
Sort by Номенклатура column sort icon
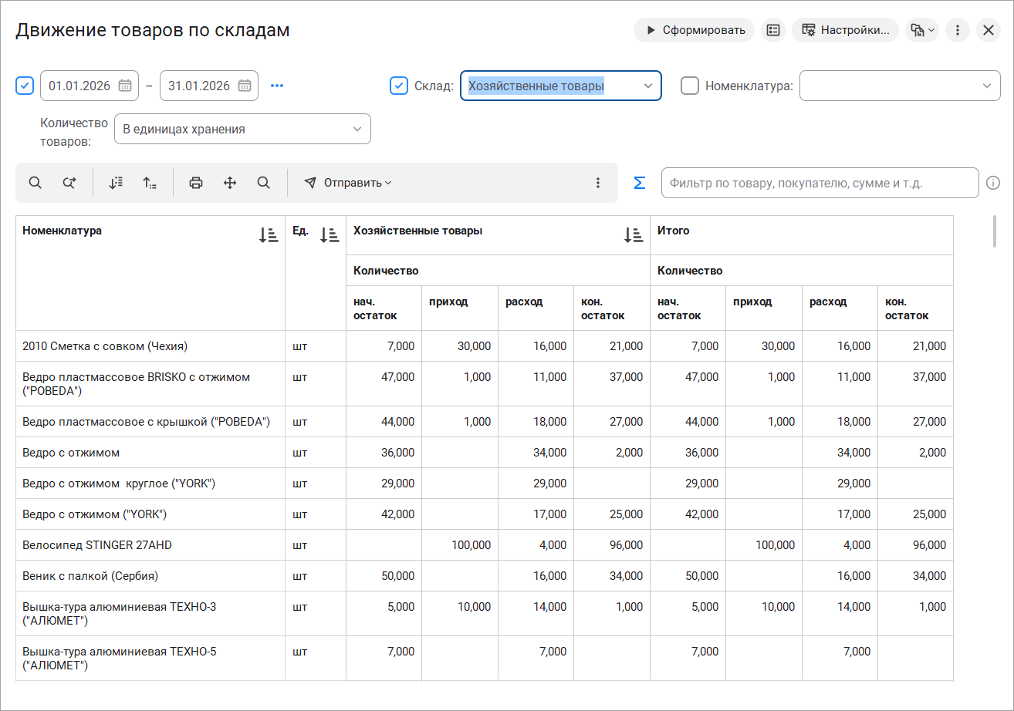click(x=268, y=235)
